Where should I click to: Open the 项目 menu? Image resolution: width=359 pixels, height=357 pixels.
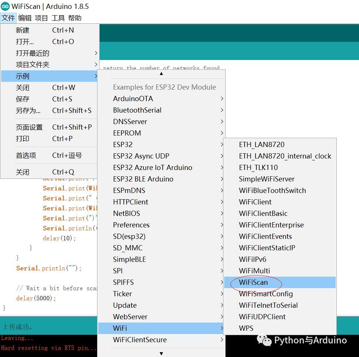41,18
